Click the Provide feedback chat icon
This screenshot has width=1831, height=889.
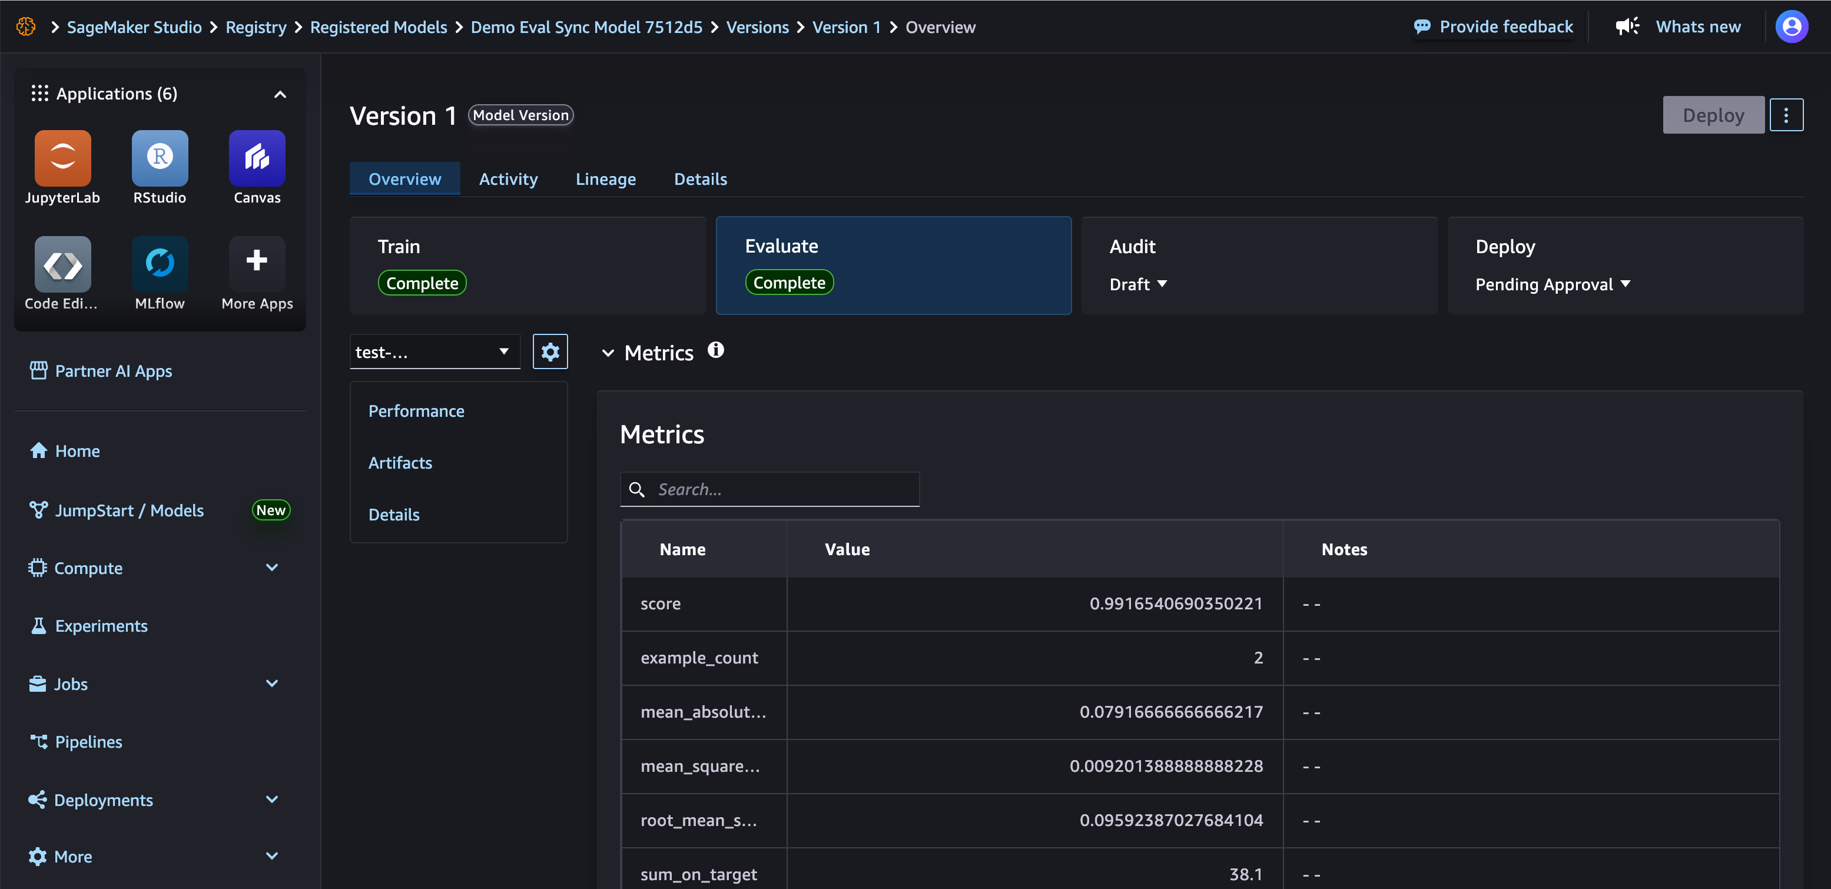click(x=1422, y=27)
